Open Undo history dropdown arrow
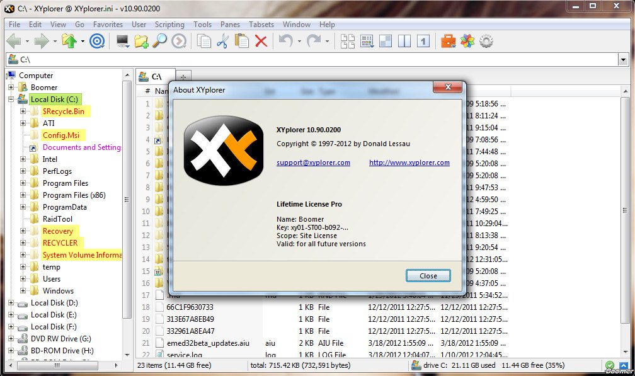Viewport: 635px width, 376px height. (x=299, y=42)
